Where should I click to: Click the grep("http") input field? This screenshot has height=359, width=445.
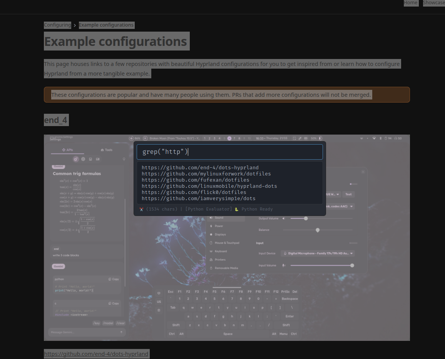click(229, 152)
